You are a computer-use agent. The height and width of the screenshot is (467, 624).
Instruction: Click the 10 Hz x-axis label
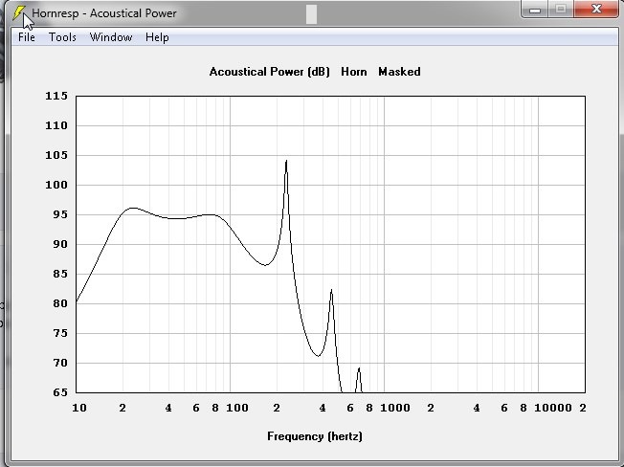click(79, 408)
